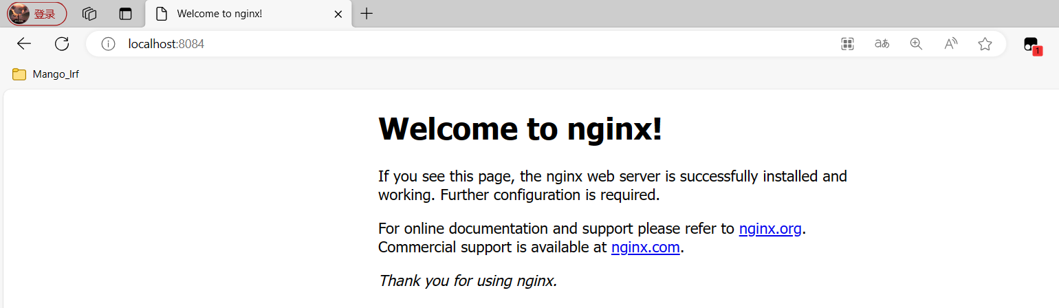Open the QR code/apps icon in address bar
The height and width of the screenshot is (308, 1059).
pyautogui.click(x=847, y=44)
